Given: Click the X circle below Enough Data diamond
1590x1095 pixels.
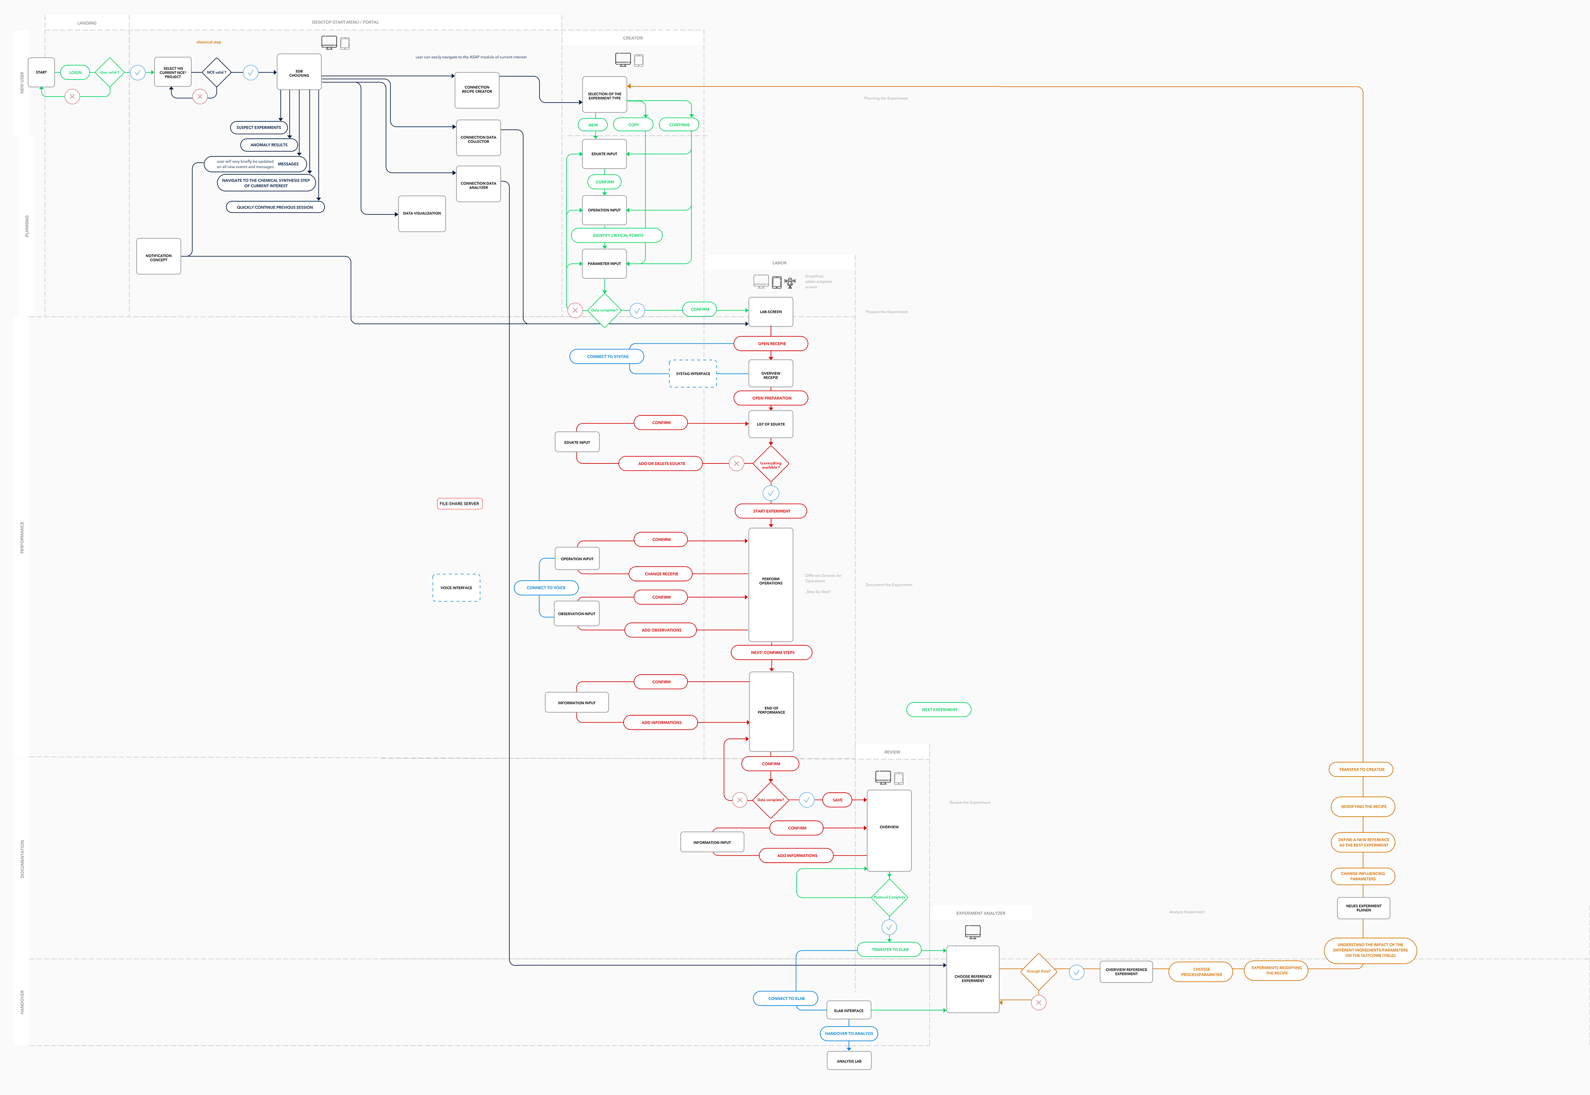Looking at the screenshot, I should 1038,1003.
